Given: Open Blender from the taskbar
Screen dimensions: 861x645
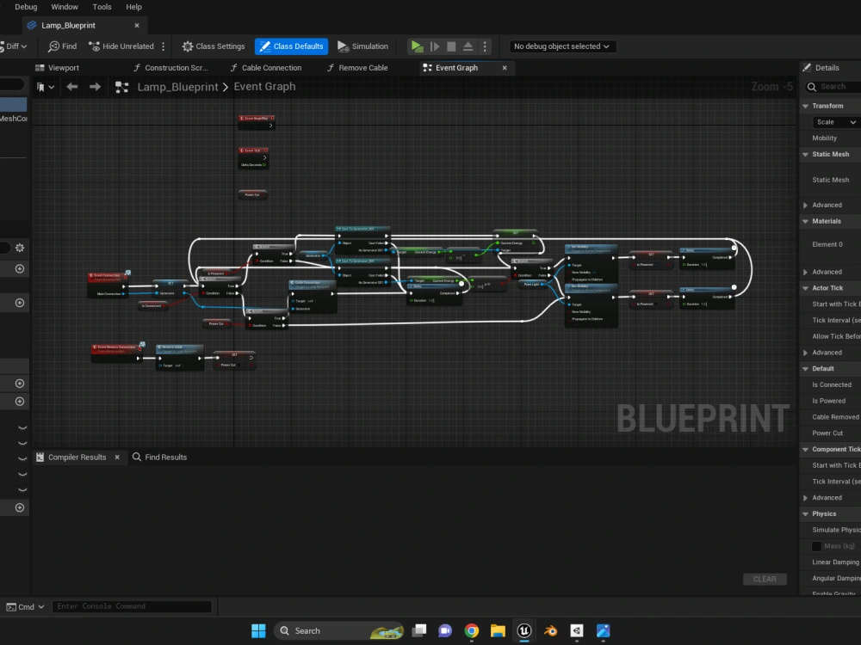Looking at the screenshot, I should (x=551, y=630).
